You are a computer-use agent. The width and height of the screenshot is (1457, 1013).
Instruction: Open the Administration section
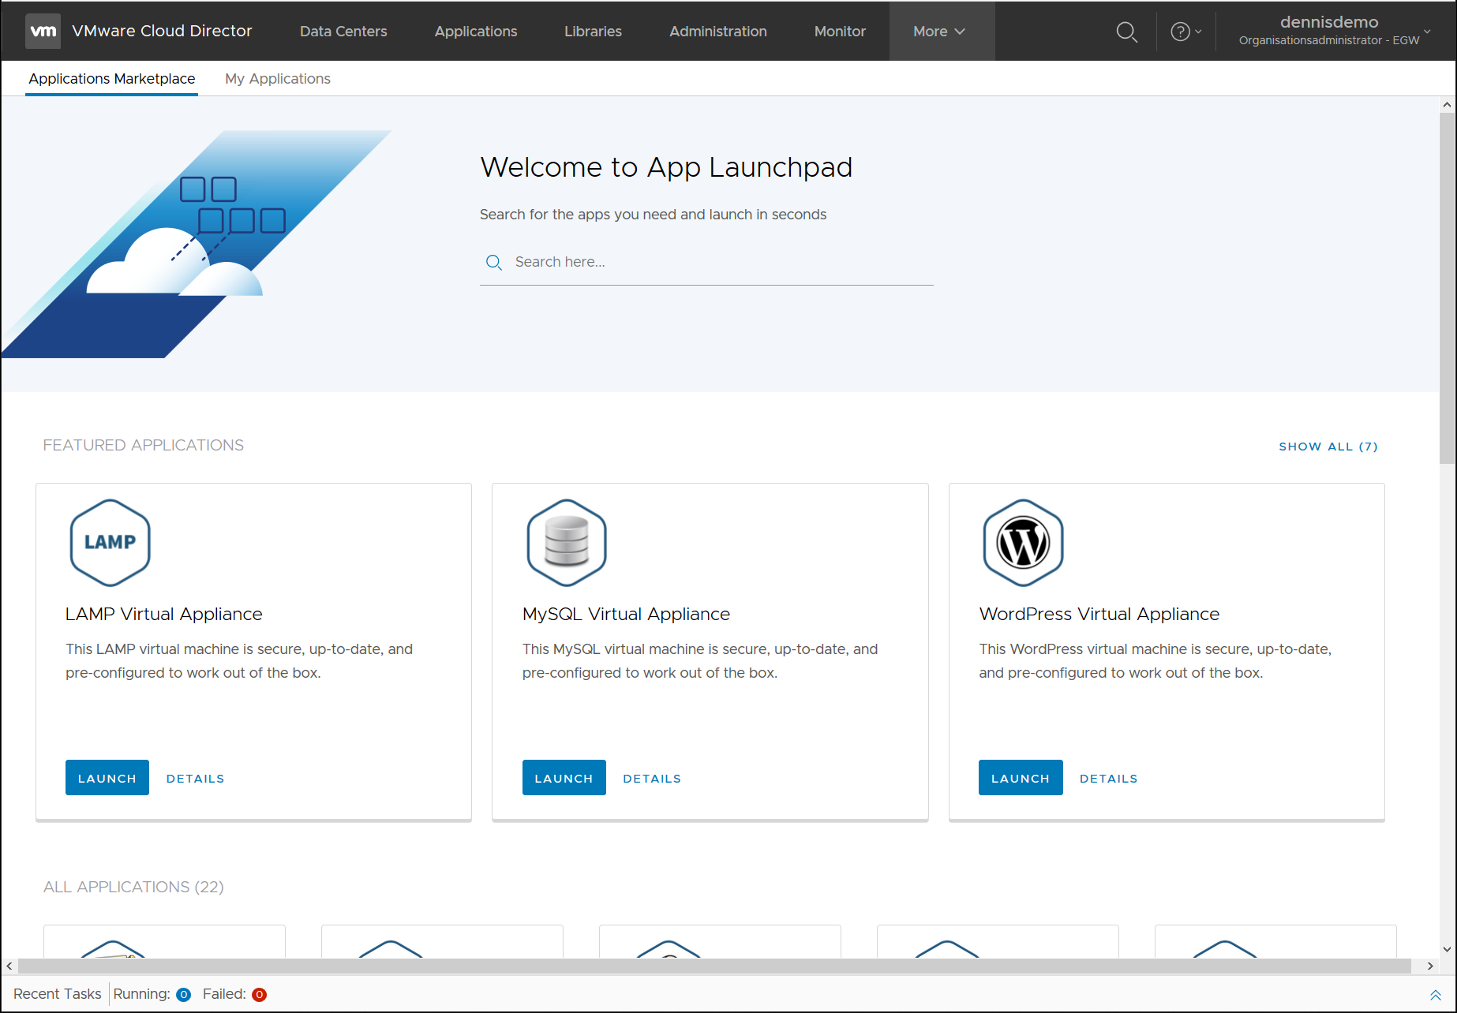pos(718,32)
